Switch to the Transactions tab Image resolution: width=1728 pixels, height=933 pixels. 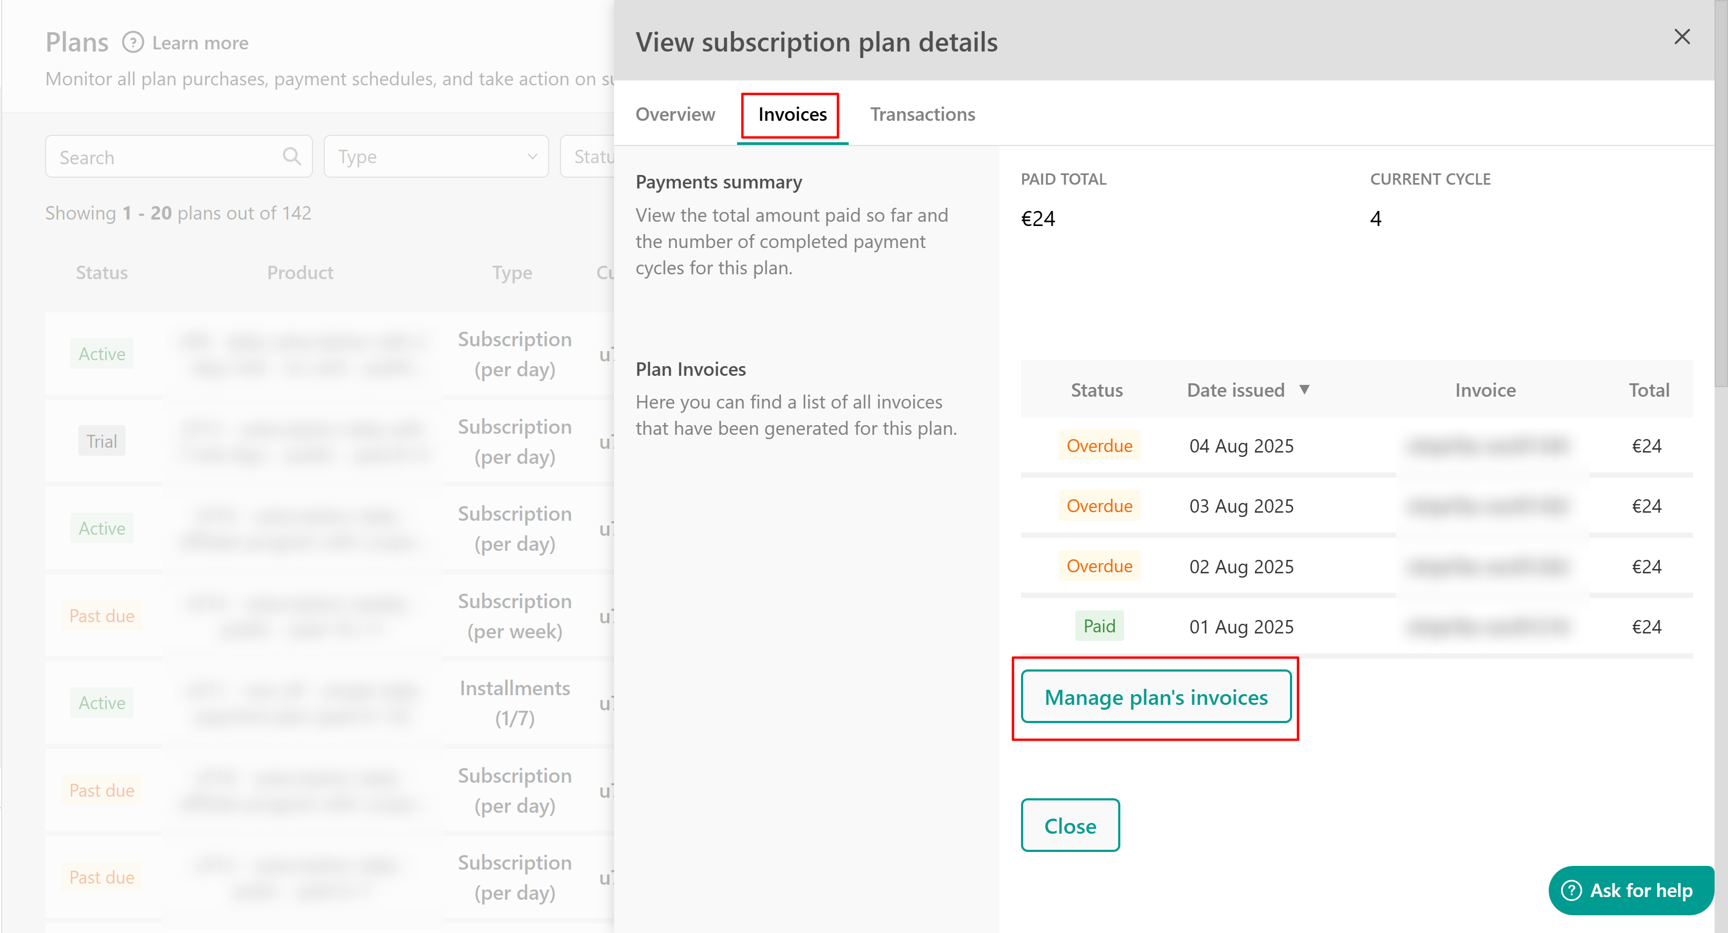[922, 115]
